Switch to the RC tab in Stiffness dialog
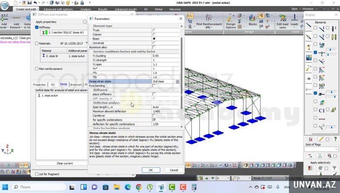The image size is (340, 193). point(53,85)
